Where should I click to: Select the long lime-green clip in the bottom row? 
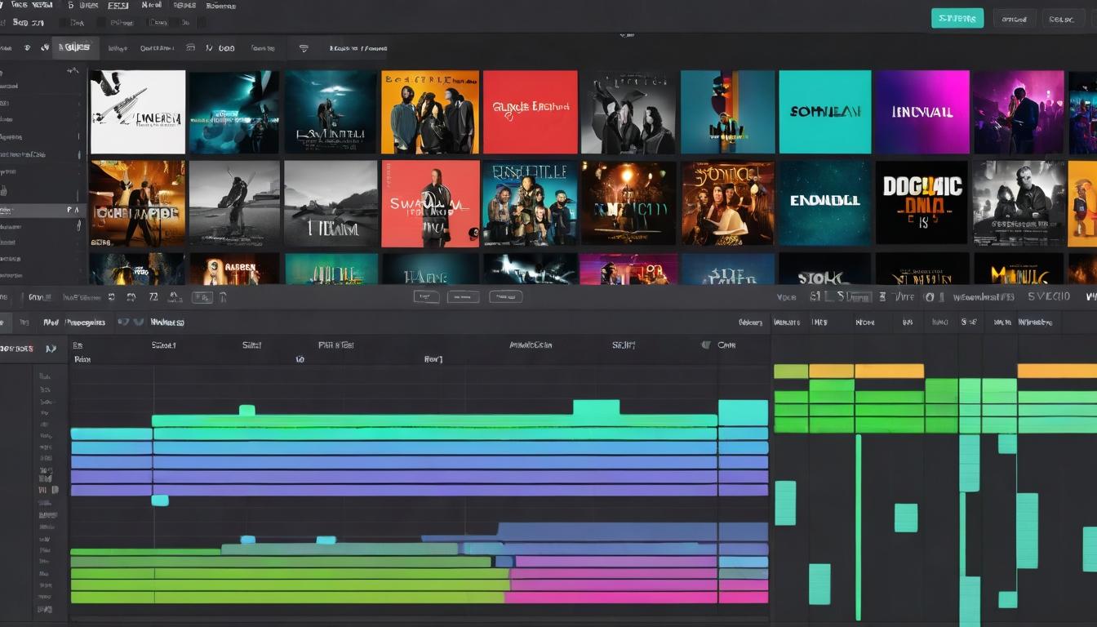point(287,598)
